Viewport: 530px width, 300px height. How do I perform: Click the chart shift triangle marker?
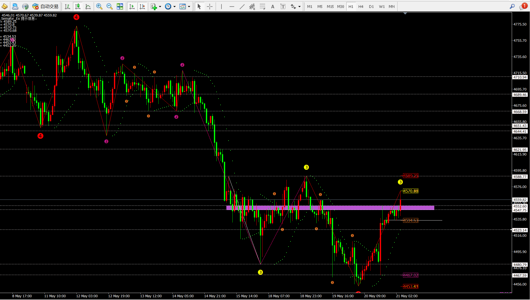405,13
